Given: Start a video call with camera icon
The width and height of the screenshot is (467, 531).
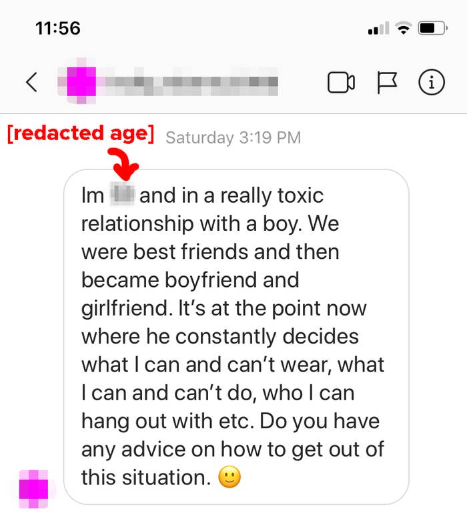Looking at the screenshot, I should pyautogui.click(x=341, y=82).
